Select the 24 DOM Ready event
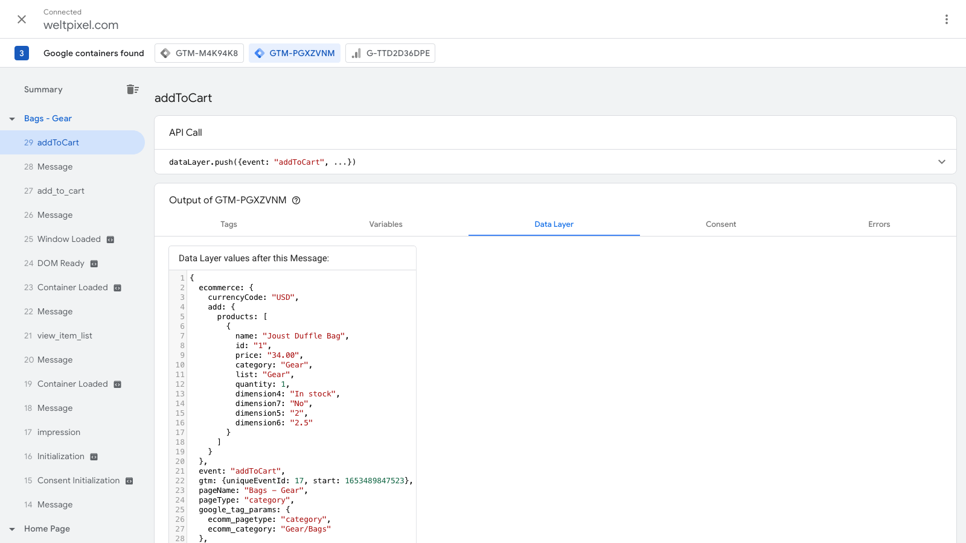The width and height of the screenshot is (966, 543). [x=72, y=263]
